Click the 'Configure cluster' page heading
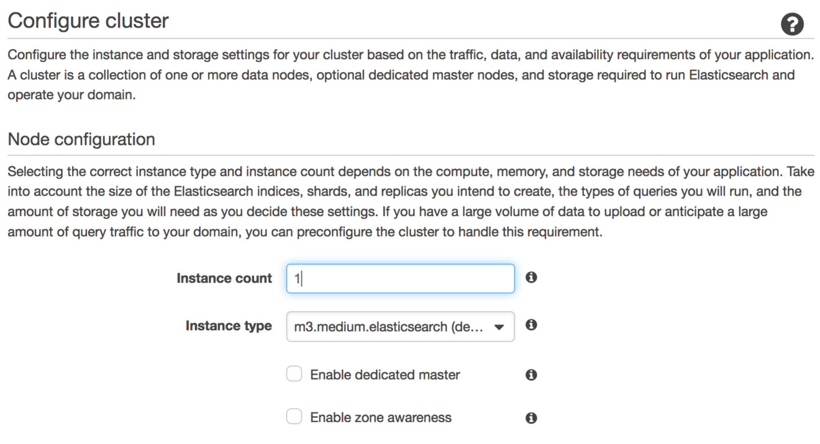The width and height of the screenshot is (820, 444). [88, 20]
